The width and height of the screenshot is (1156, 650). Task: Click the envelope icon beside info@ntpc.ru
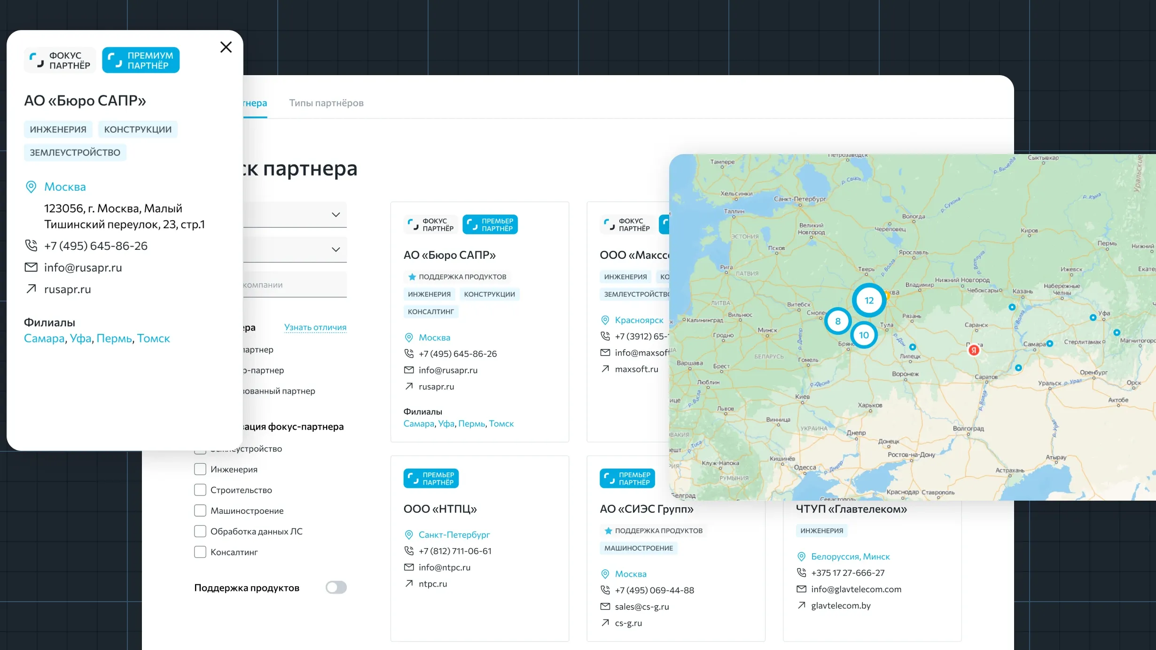point(409,567)
